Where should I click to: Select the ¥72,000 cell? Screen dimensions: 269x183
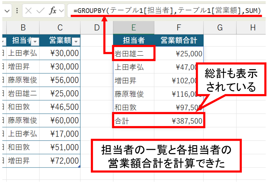[x=60, y=161]
